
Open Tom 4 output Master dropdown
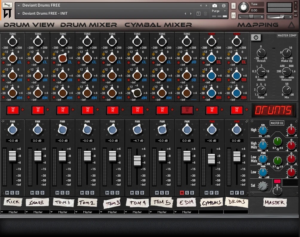tap(137, 212)
